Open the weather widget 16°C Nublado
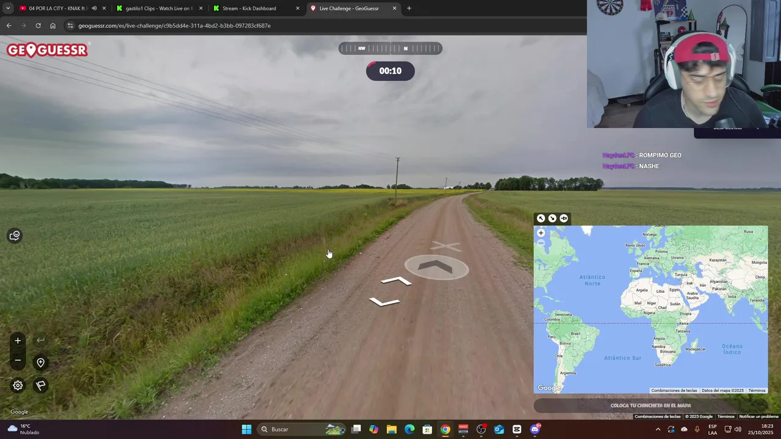This screenshot has width=781, height=439. click(x=23, y=429)
